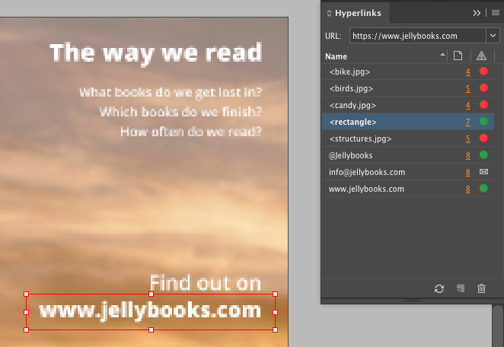Open the Hyperlinks panel menu icon
Screen dimensions: 504x347
click(x=496, y=13)
